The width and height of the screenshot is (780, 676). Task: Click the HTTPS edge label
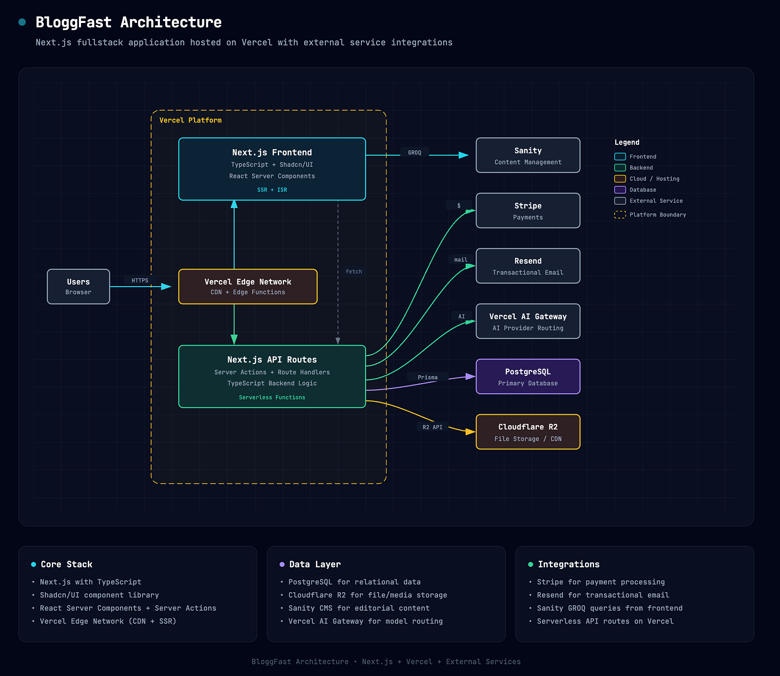pos(140,280)
